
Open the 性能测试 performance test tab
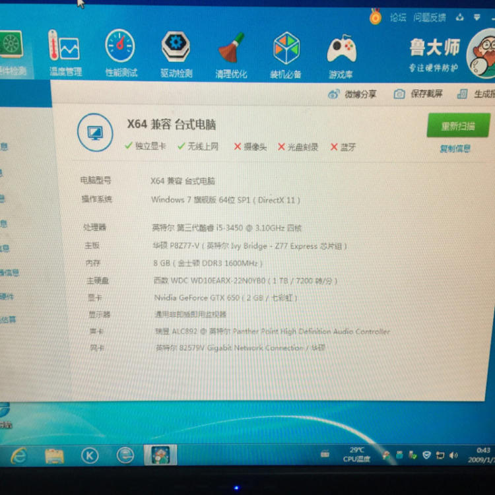pos(121,53)
